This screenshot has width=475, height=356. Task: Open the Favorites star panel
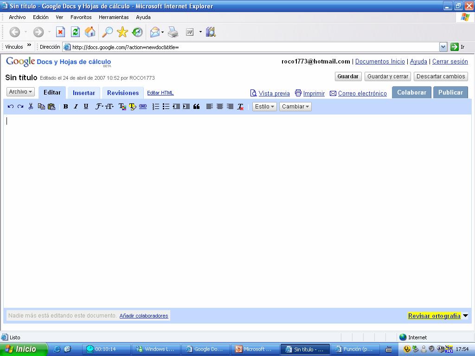pos(122,32)
